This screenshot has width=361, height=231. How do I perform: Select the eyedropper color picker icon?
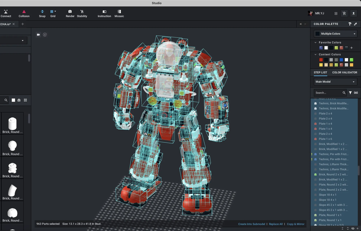click(x=356, y=24)
